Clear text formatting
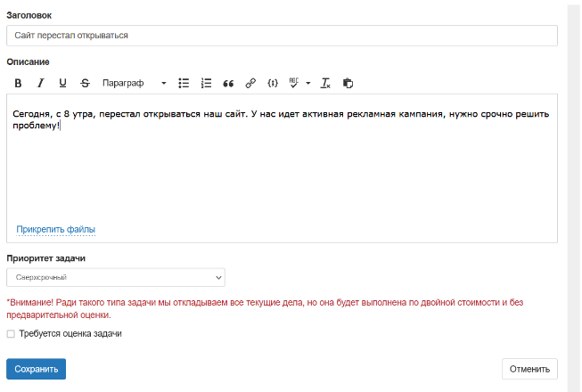The image size is (582, 392). [x=326, y=83]
